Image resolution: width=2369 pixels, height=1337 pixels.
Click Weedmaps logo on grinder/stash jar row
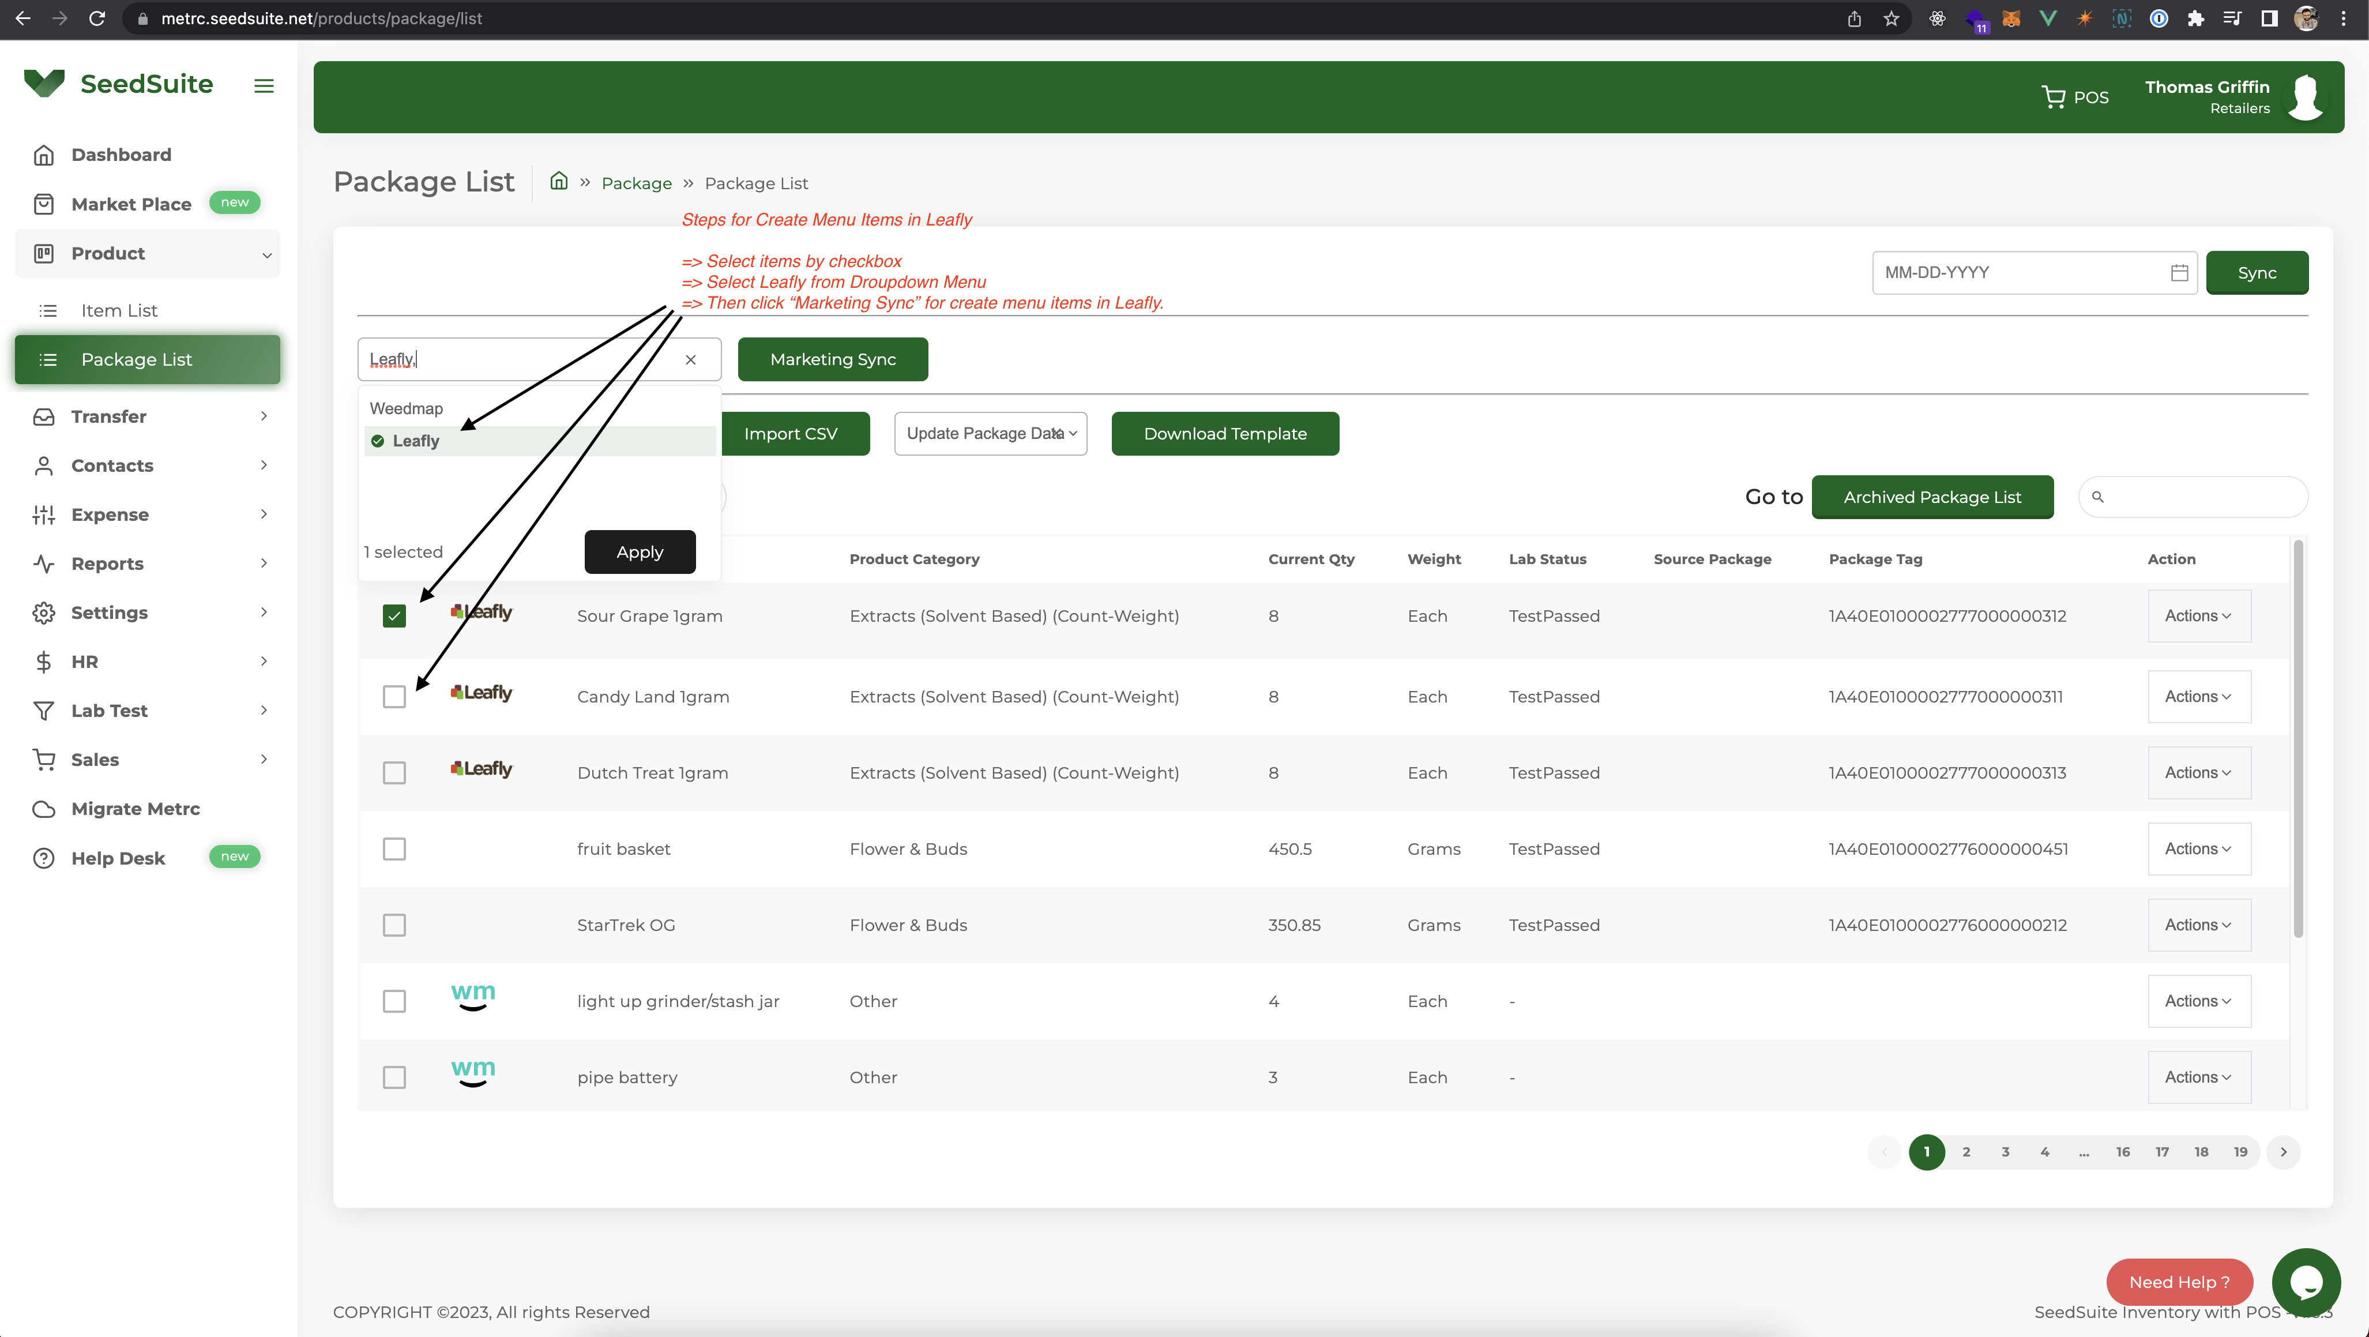(473, 997)
